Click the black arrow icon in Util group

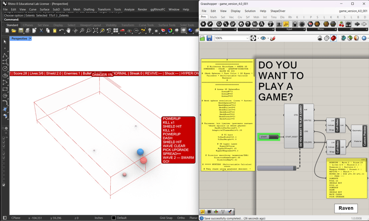357,24
